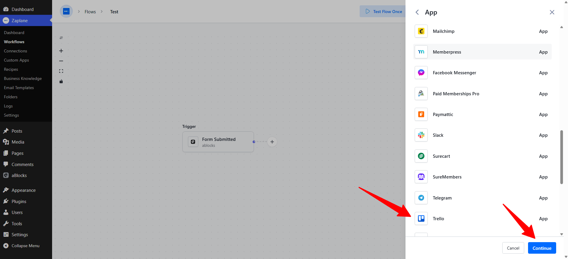568x259 pixels.
Task: Open WordPress Dashboard menu
Action: (x=26, y=9)
